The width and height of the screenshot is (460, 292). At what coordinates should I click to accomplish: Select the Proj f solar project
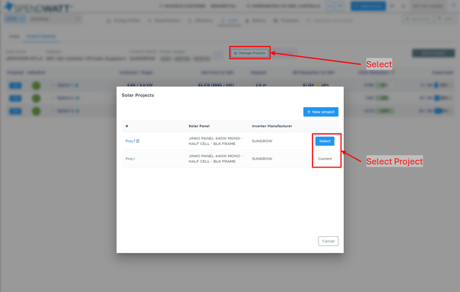pos(325,141)
